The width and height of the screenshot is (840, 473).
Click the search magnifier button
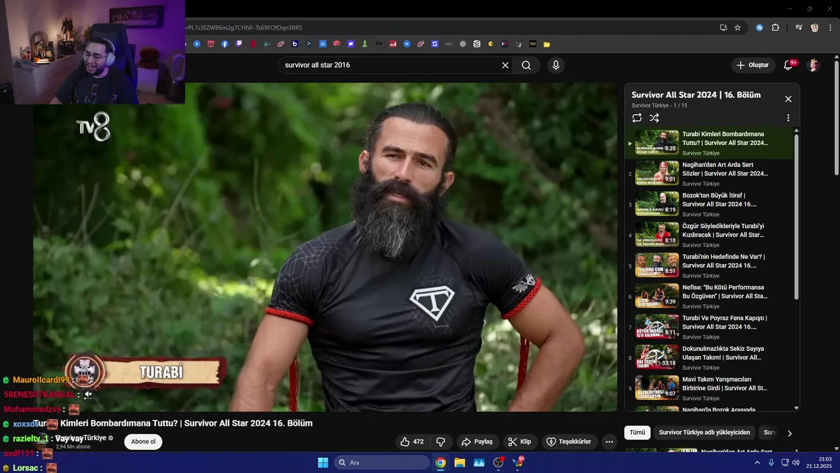(526, 65)
